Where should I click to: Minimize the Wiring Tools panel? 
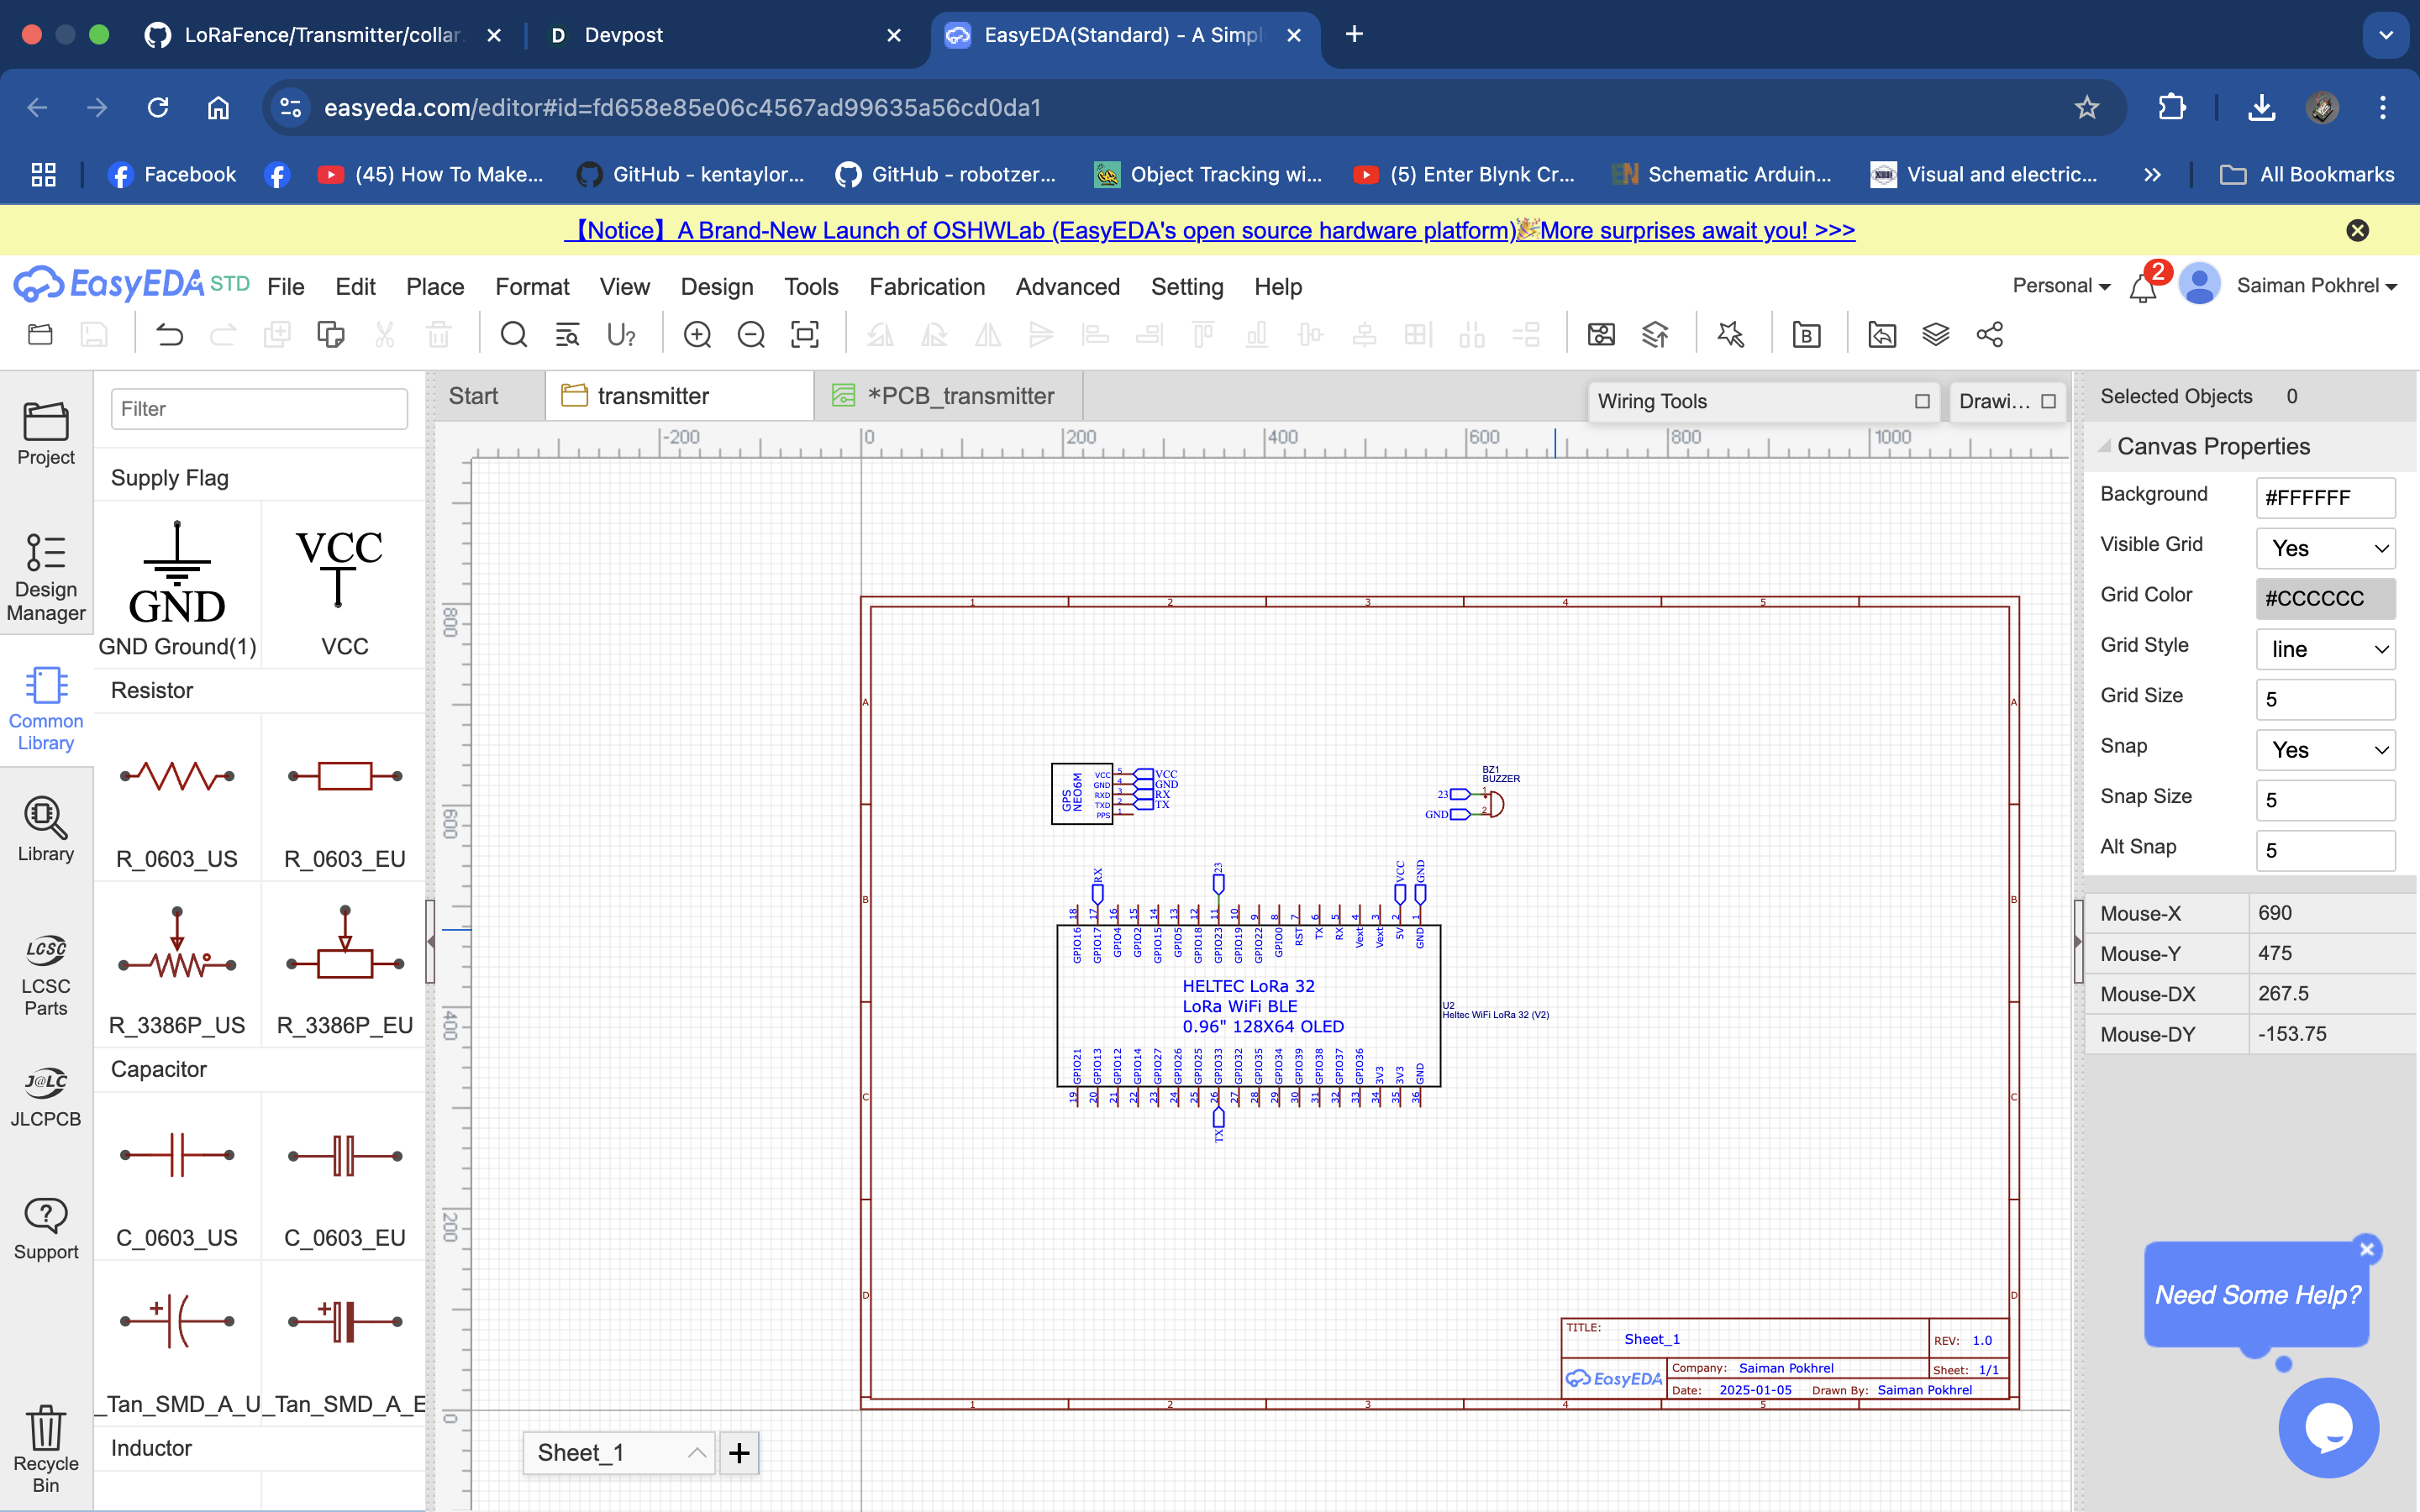pyautogui.click(x=1922, y=401)
